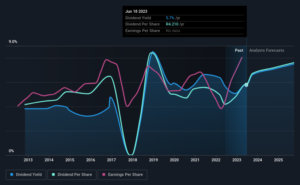Click the highlighted data point marker at Jun 2023
Image resolution: width=300 pixels, height=185 pixels.
tap(246, 85)
